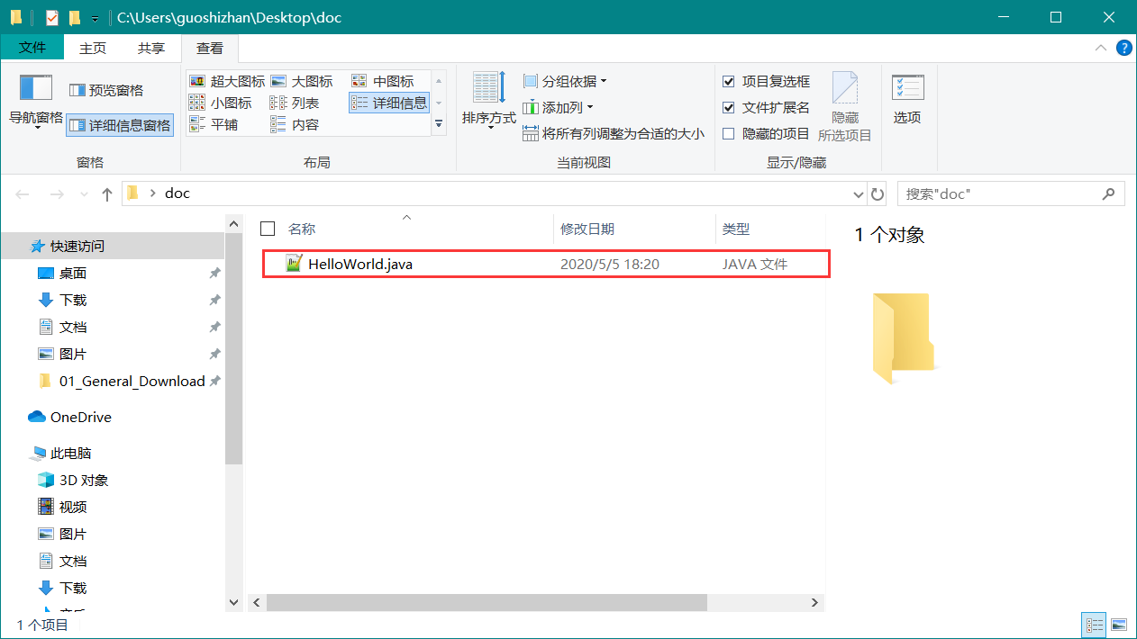This screenshot has height=639, width=1137.
Task: Click the search doc input field
Action: pyautogui.click(x=1000, y=193)
